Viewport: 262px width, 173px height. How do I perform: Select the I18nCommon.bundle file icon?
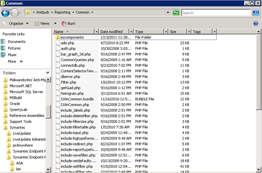(x=58, y=99)
